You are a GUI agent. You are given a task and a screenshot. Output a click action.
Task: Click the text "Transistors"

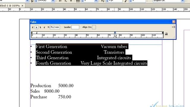click(x=114, y=52)
